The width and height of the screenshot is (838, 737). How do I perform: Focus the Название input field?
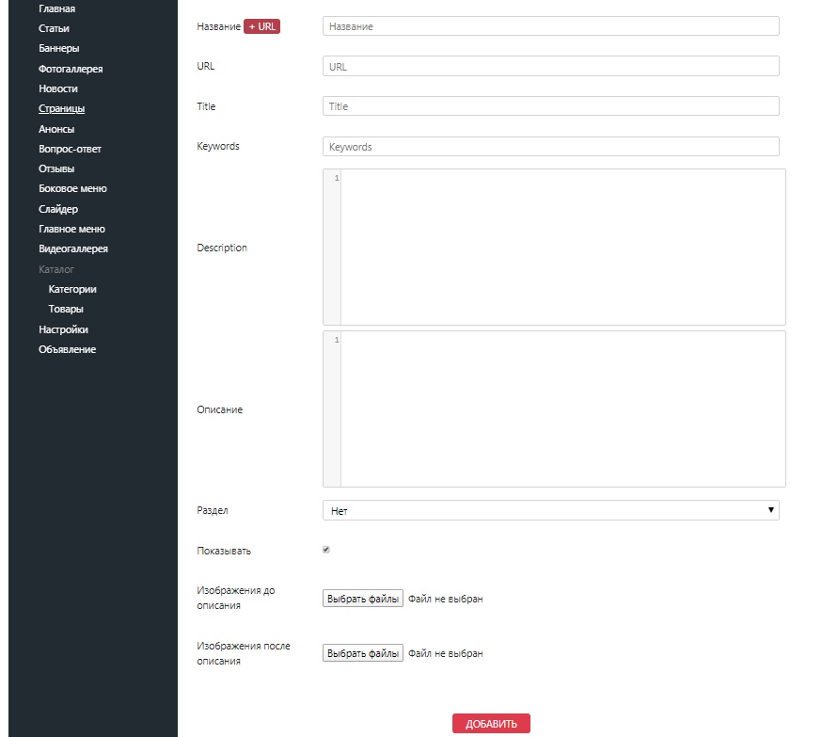click(550, 26)
